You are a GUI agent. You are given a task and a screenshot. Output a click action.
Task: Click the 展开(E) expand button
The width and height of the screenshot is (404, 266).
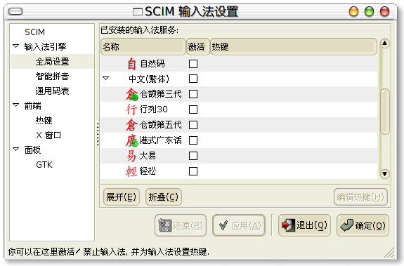122,197
